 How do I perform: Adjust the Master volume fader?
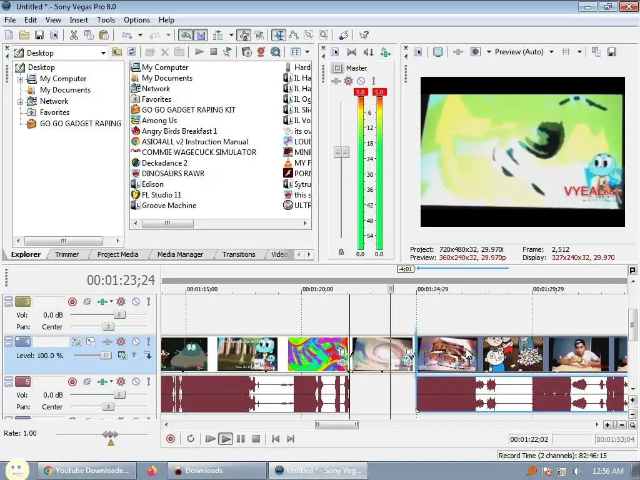point(342,152)
